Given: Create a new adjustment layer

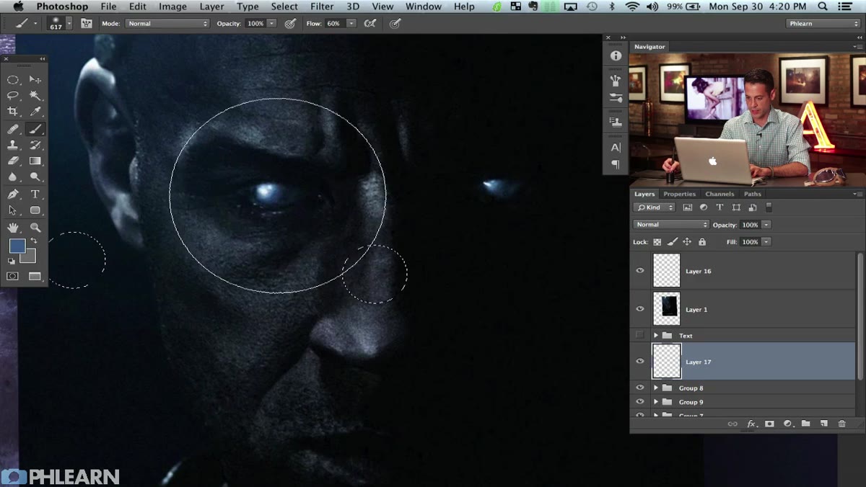Looking at the screenshot, I should coord(787,424).
